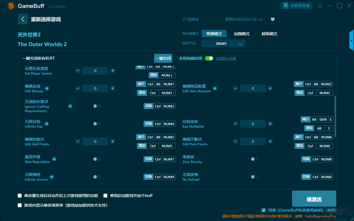Increase Edit Skill Points with plus
Viewport: 354px width, 221px height.
tap(113, 141)
